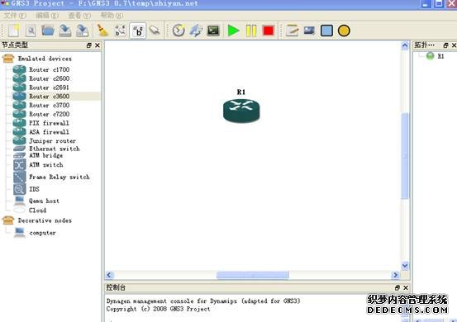Click the clock snapshot icon
The height and width of the screenshot is (322, 457).
179,31
